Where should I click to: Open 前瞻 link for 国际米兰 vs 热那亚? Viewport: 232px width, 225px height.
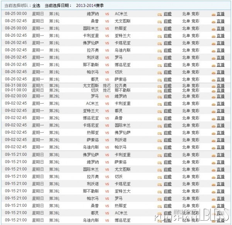168,28
